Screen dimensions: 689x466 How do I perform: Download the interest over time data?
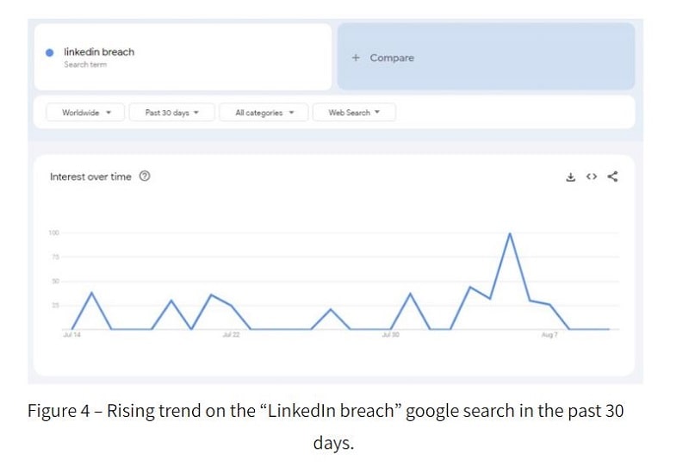click(x=570, y=177)
